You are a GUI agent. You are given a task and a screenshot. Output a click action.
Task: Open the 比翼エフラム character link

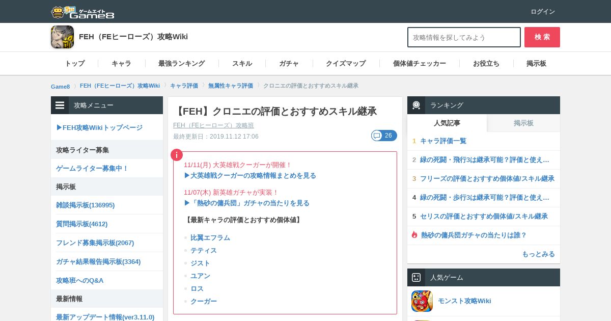tap(210, 237)
